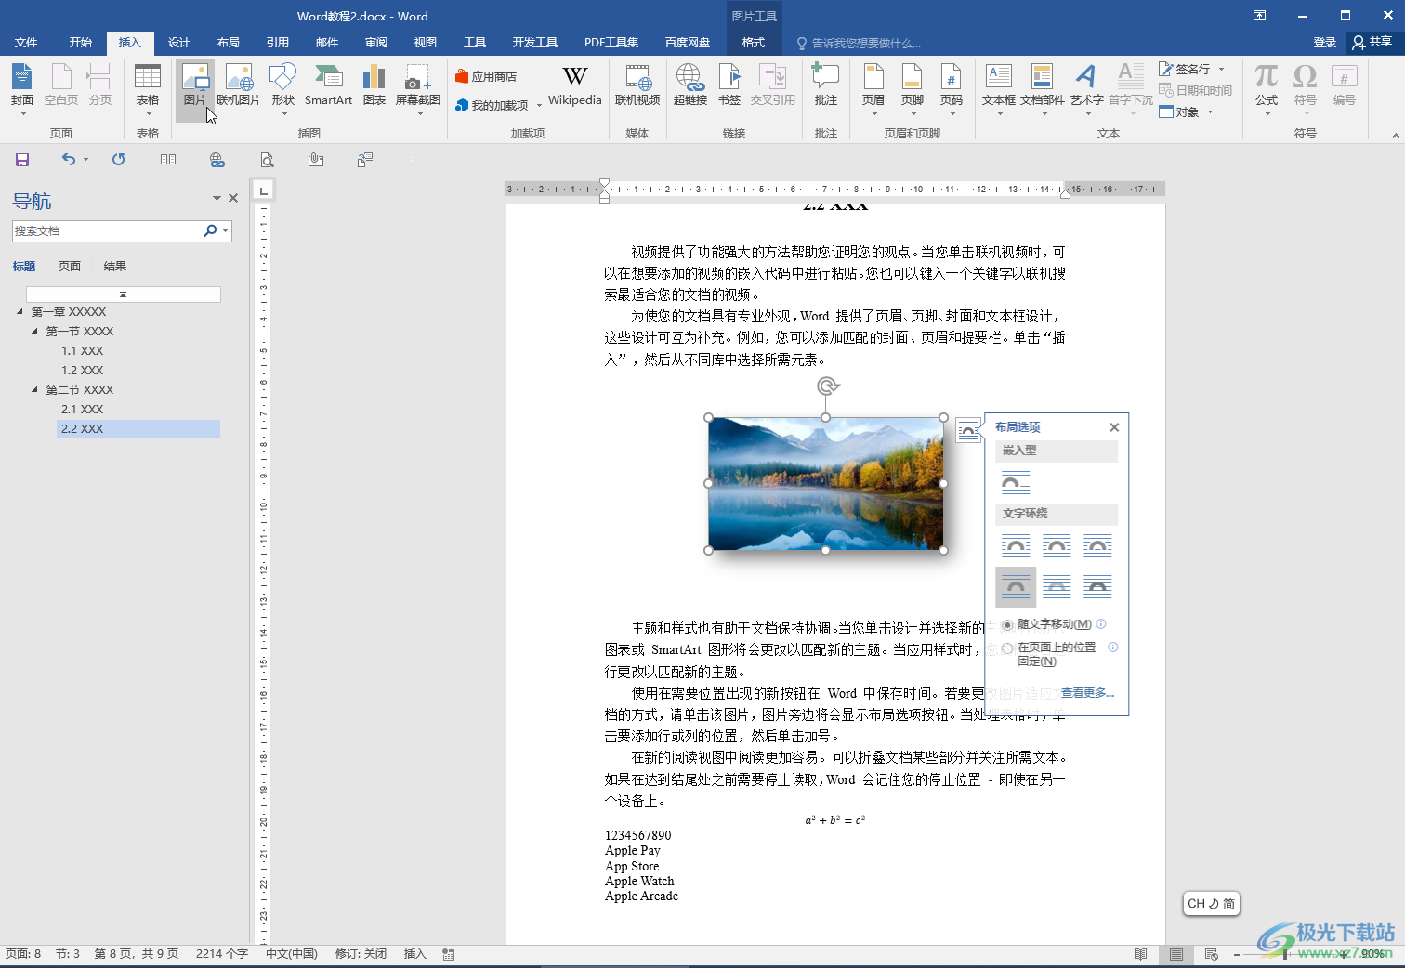Open the search box dropdown arrow
Viewport: 1405px width, 968px height.
tap(226, 230)
